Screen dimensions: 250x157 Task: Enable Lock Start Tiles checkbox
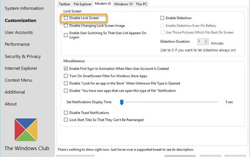66,120
